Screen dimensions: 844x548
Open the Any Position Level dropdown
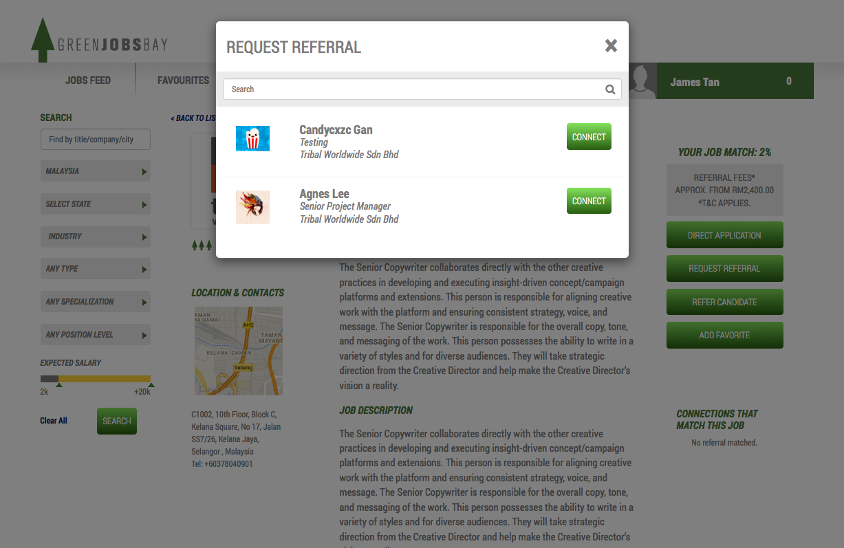[96, 335]
